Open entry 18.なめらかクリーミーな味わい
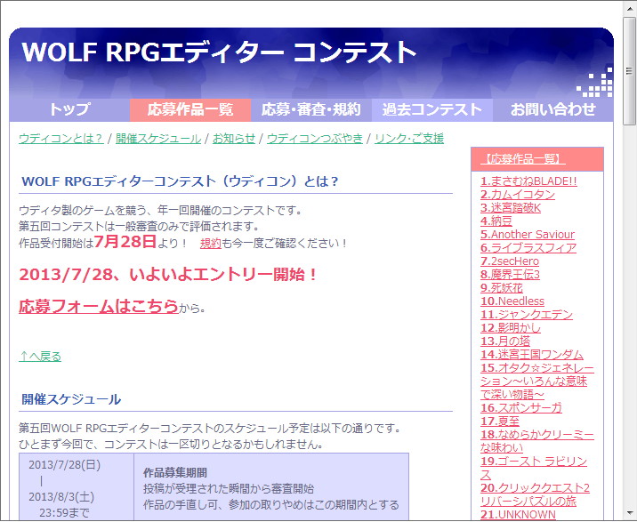 tap(536, 441)
